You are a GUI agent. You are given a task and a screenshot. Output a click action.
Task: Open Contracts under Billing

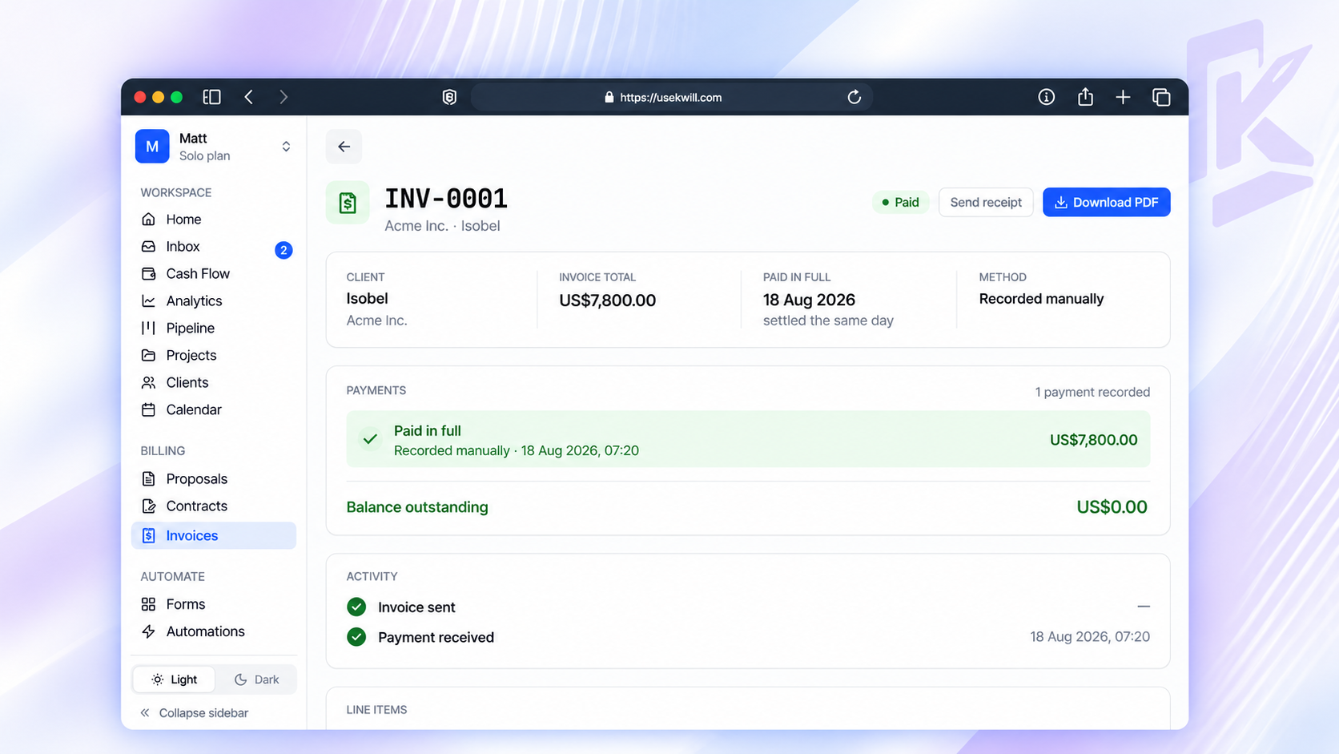coord(214,506)
